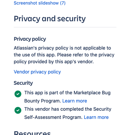Click Learn more about Bug Bounty Program
126x135 pixels.
(x=75, y=101)
